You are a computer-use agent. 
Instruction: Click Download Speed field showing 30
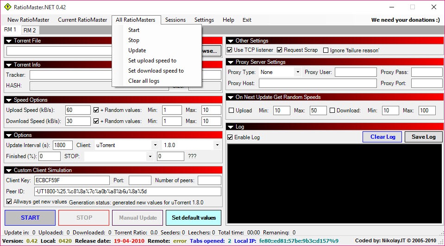pos(78,121)
